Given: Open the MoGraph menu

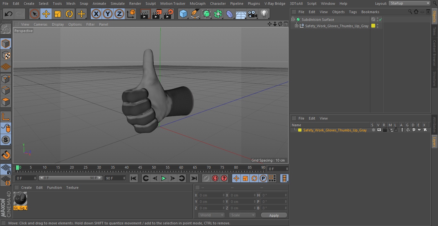Looking at the screenshot, I should tap(198, 4).
